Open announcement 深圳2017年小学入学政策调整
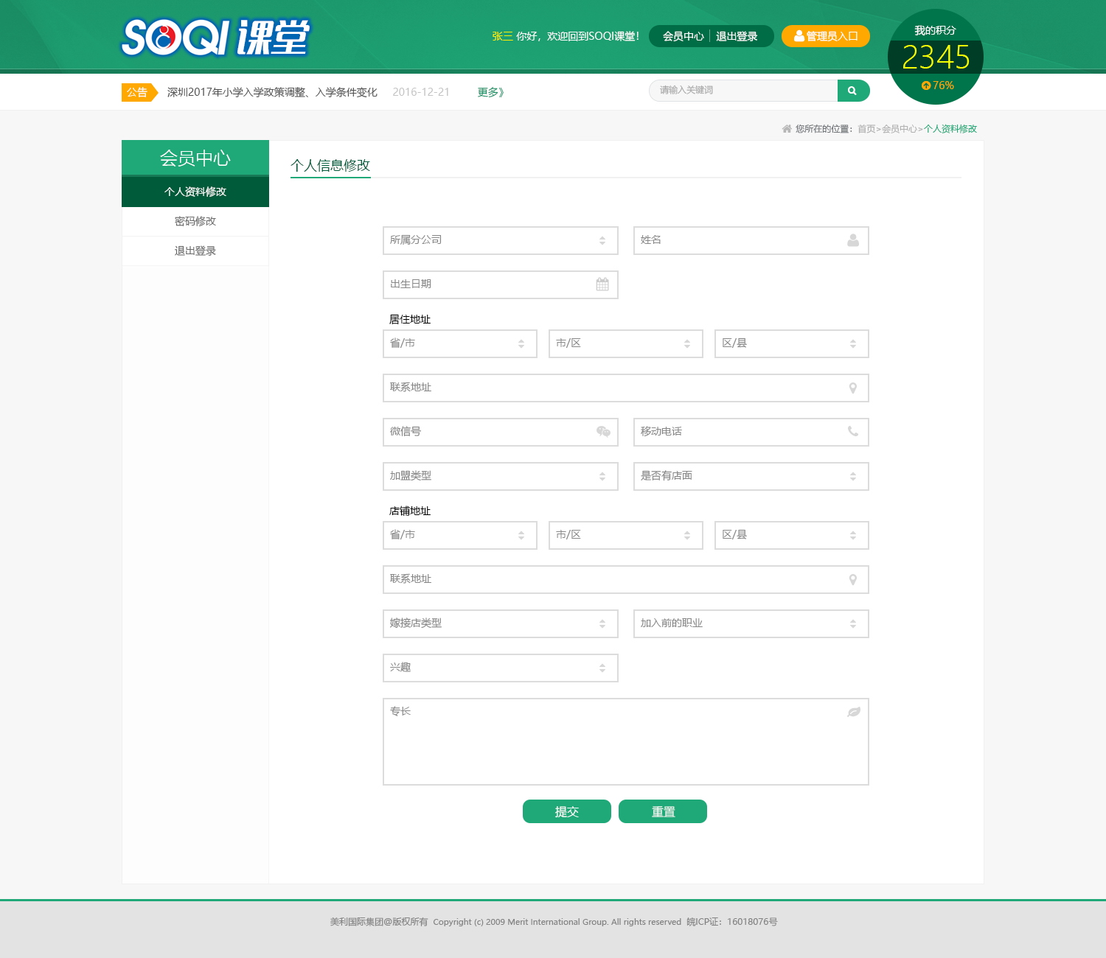The width and height of the screenshot is (1106, 958). [272, 92]
